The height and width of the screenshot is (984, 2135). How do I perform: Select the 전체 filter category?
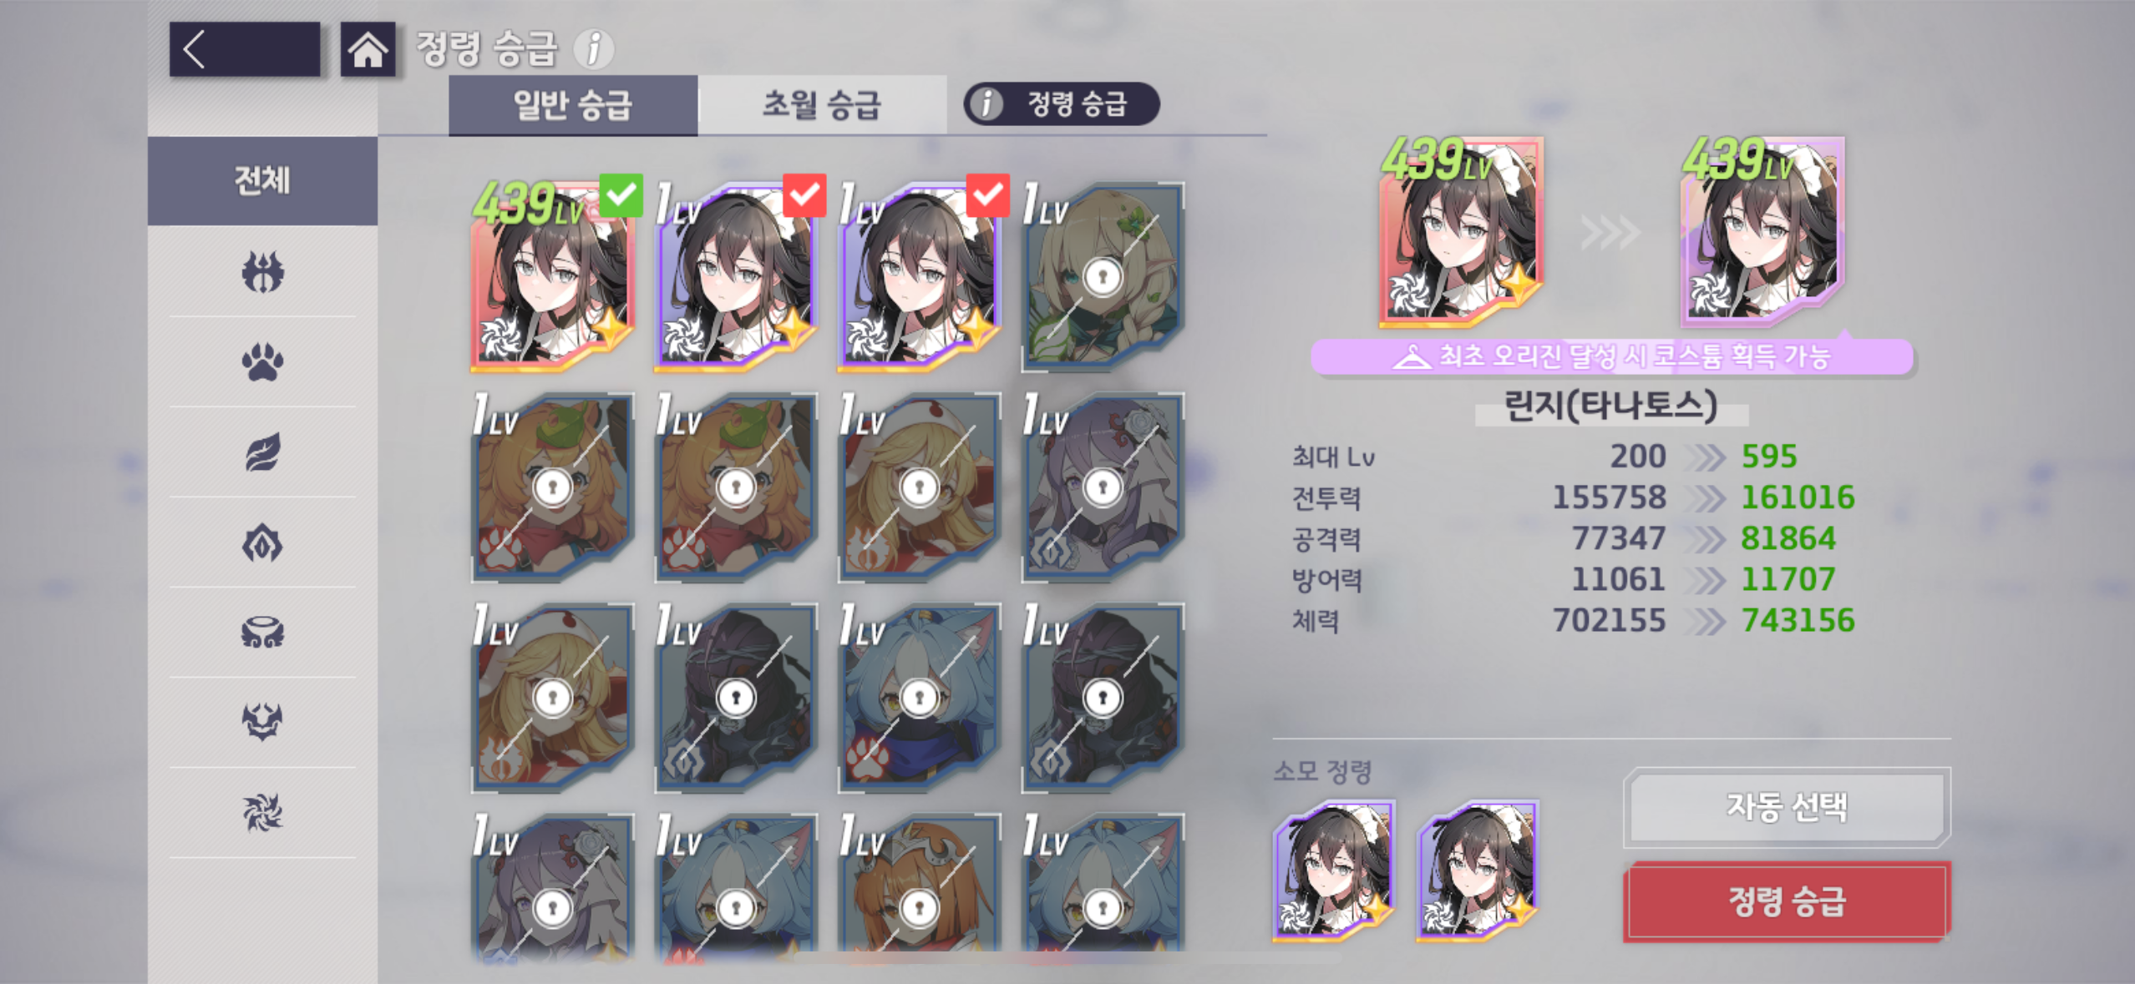(262, 180)
